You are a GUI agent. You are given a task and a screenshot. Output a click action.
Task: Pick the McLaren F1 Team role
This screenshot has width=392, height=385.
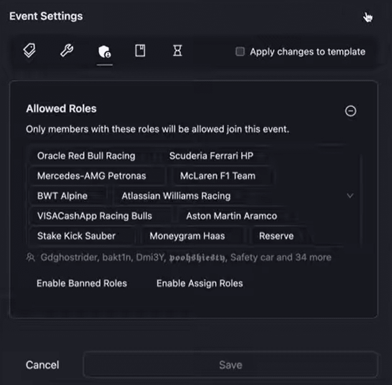pyautogui.click(x=218, y=176)
